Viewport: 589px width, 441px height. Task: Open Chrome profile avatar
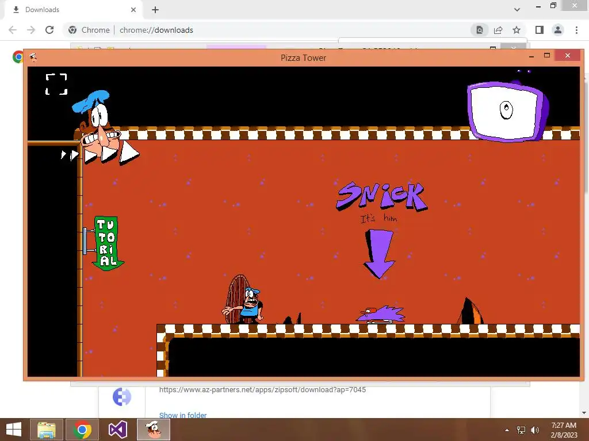tap(558, 30)
